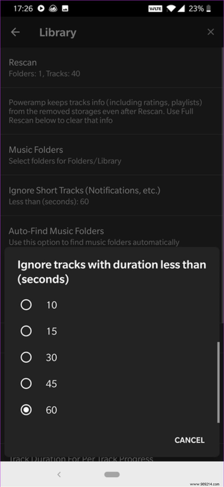The height and width of the screenshot is (487, 224).
Task: Tap the back arrow in Library header
Action: point(15,32)
